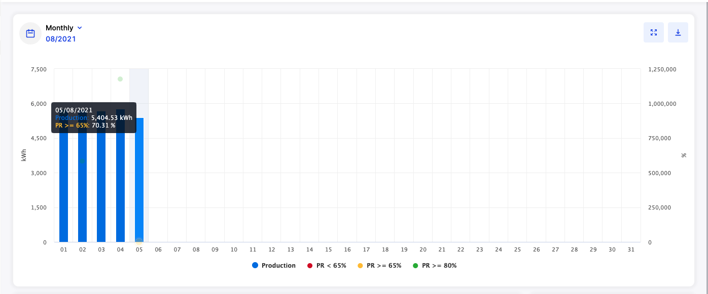Click the green PR marker on day 02 bar
The image size is (708, 294).
(x=82, y=161)
